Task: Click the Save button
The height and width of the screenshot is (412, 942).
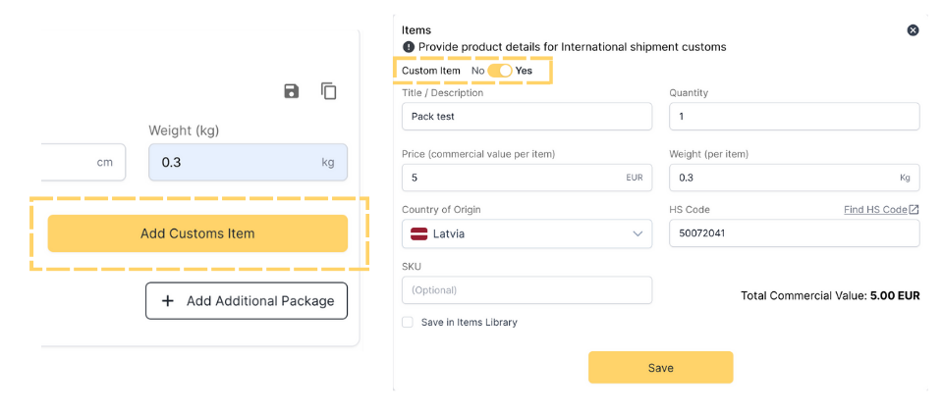Action: [660, 367]
